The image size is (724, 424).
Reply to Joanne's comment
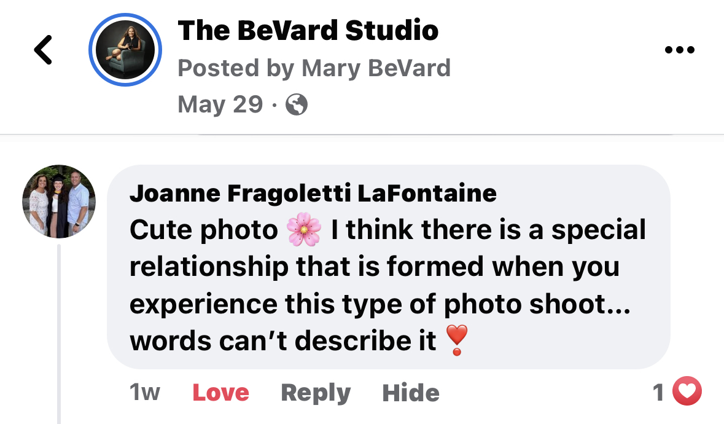[316, 393]
